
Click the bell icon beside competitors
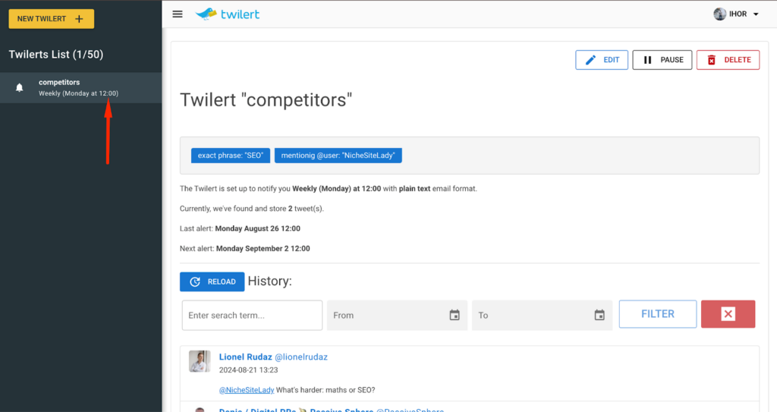tap(19, 88)
